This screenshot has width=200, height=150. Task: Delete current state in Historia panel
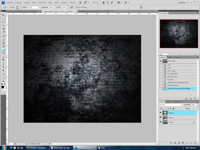point(195,99)
